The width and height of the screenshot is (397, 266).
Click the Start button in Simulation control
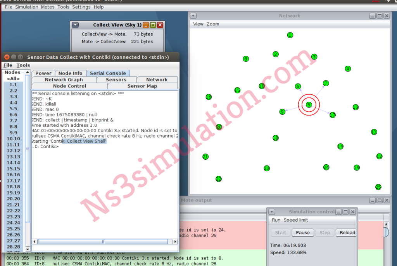(281, 233)
